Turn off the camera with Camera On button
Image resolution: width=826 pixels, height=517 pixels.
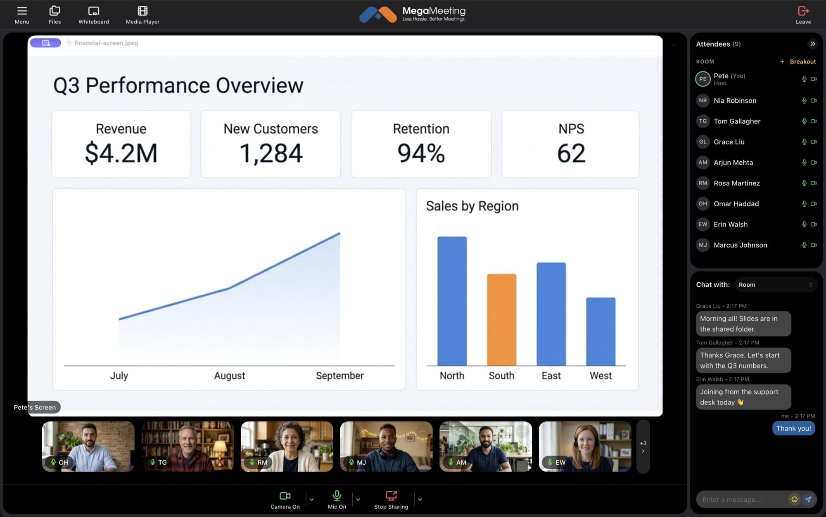(x=285, y=499)
